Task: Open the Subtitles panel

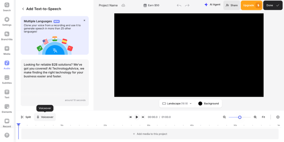Action: pos(7,80)
